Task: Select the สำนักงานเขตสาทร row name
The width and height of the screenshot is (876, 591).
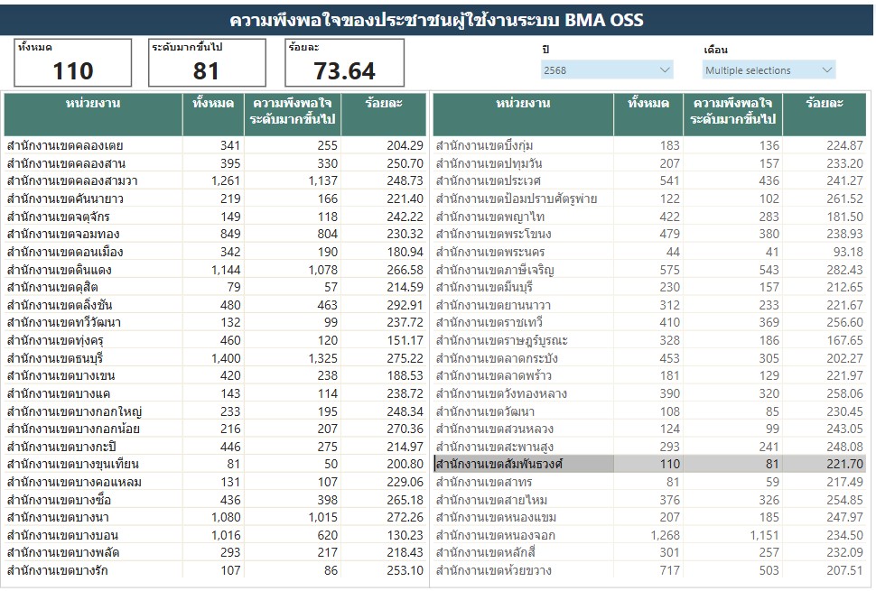Action: [x=484, y=482]
